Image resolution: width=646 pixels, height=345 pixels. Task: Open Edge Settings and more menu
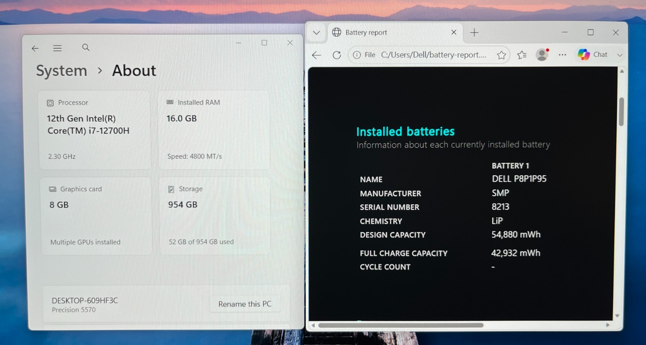coord(562,54)
